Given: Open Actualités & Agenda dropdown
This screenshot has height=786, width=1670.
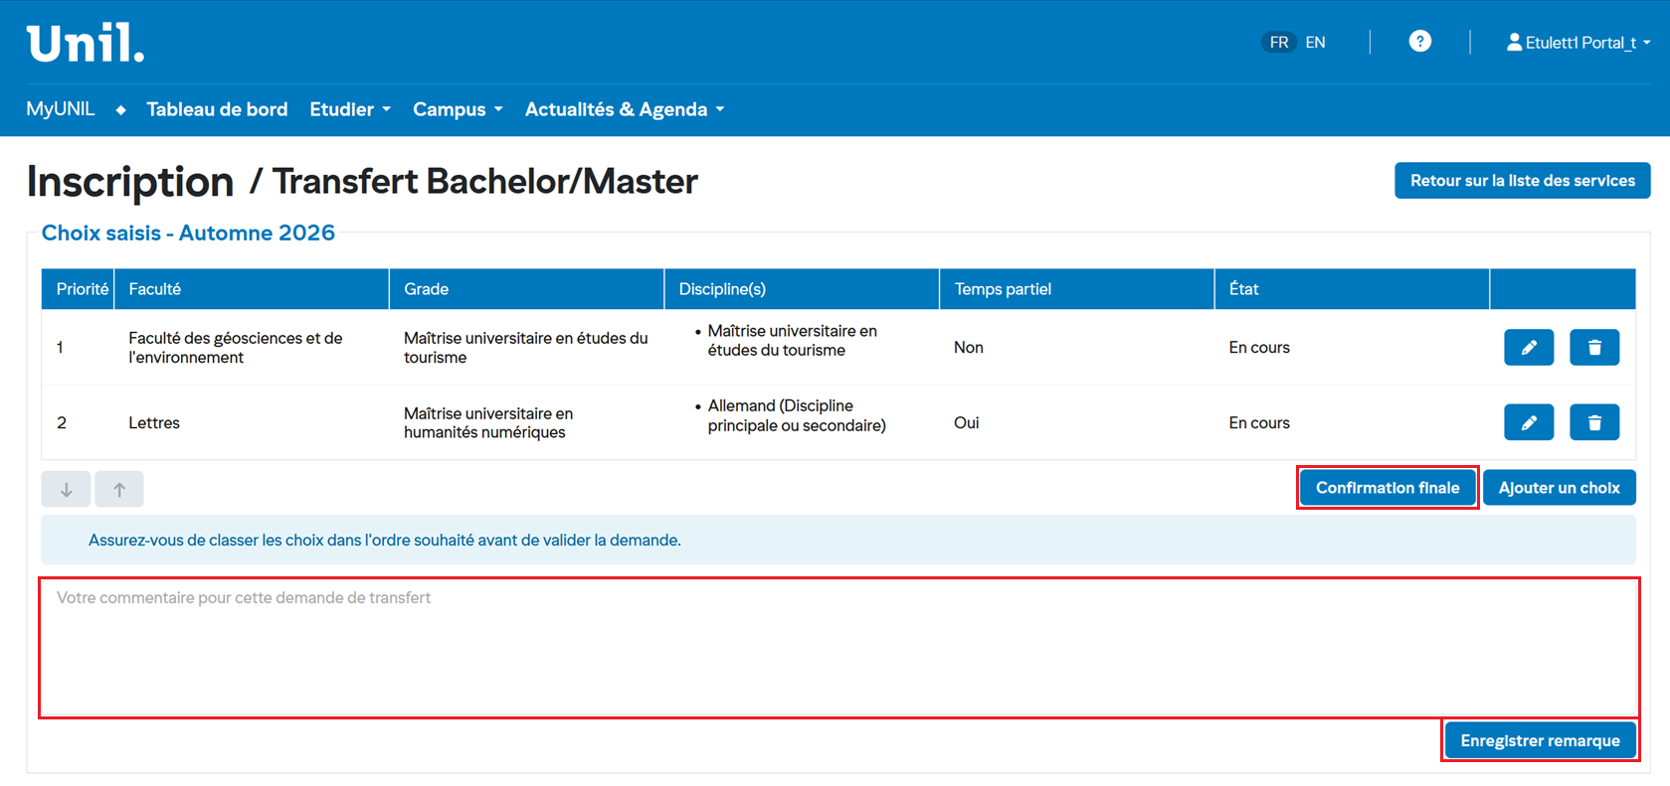Looking at the screenshot, I should (x=624, y=109).
